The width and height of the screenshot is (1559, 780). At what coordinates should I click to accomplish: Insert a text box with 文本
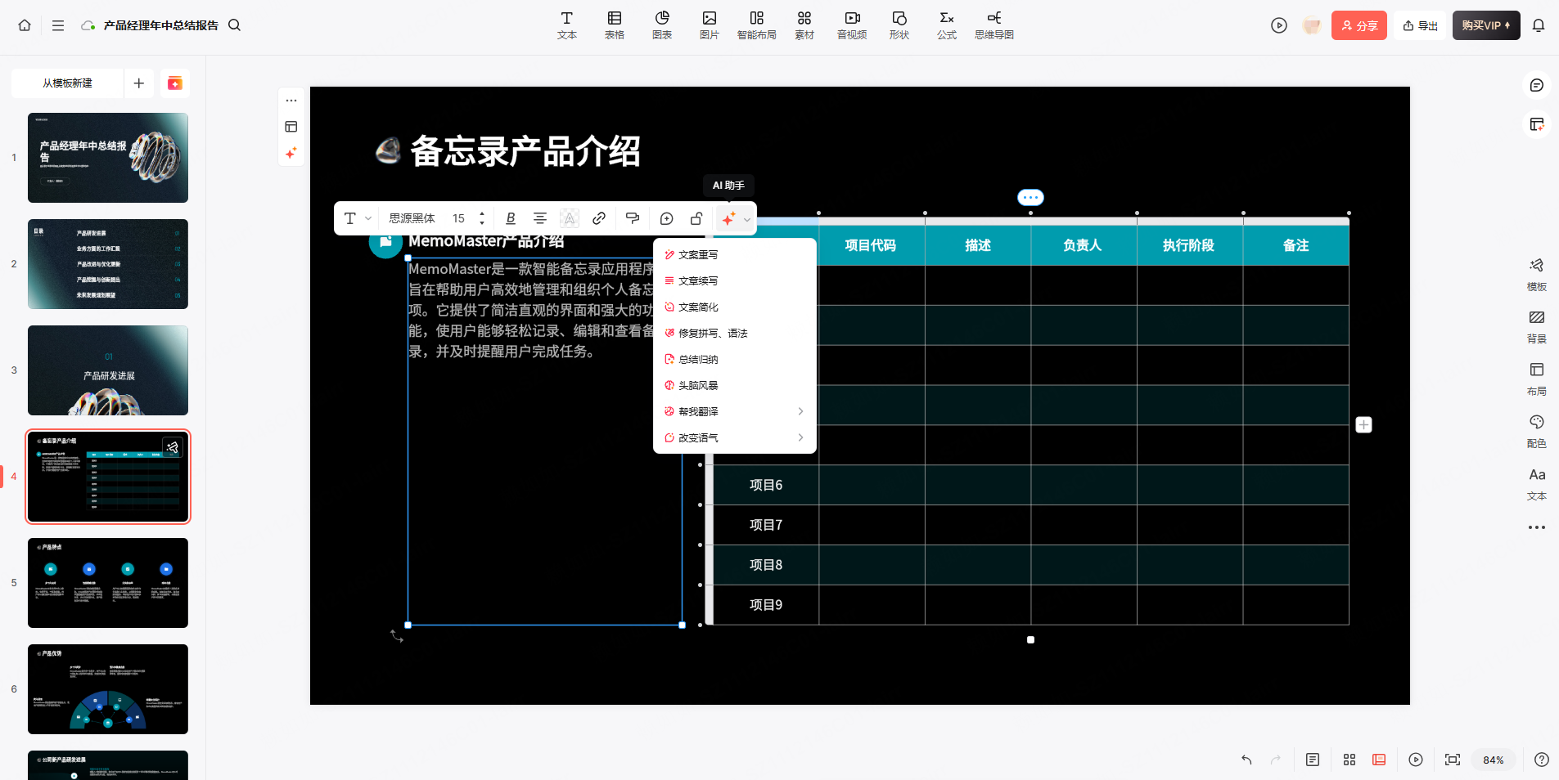tap(567, 25)
